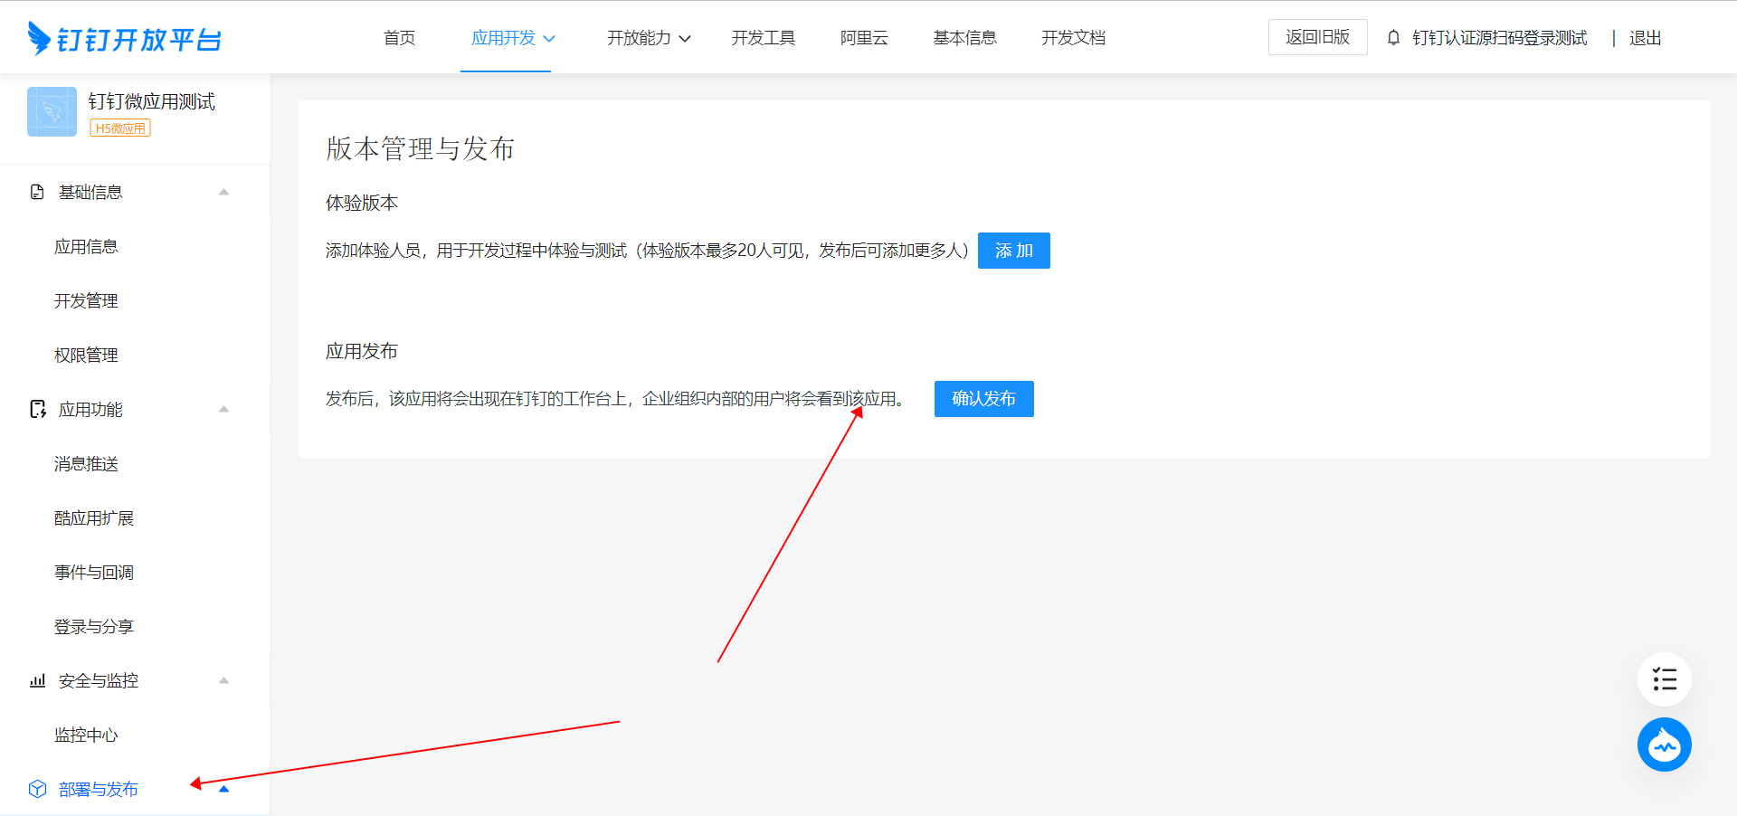Click the notification bell icon
The image size is (1737, 816).
(1393, 38)
